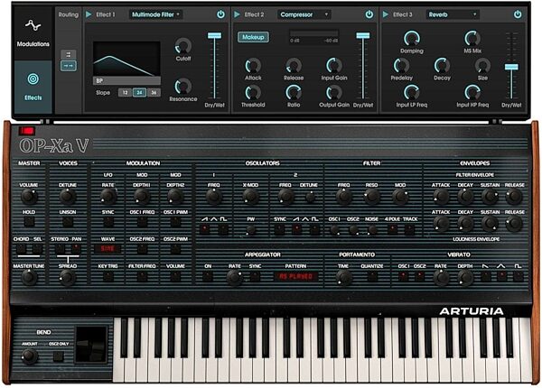Click the Predelay knob
Screen dimensions: 542x388
pos(401,66)
